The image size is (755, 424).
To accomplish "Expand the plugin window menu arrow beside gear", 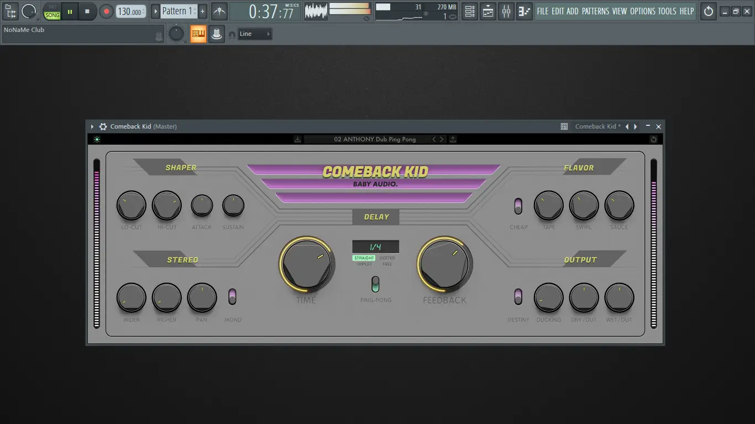I will coord(92,126).
